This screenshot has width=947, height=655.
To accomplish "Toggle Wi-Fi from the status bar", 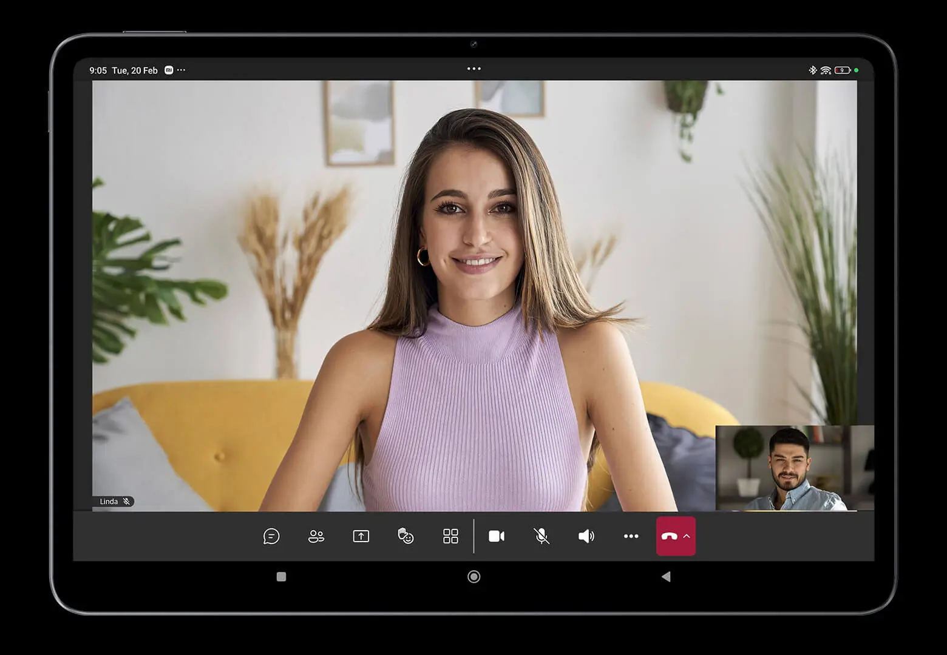I will tap(826, 70).
